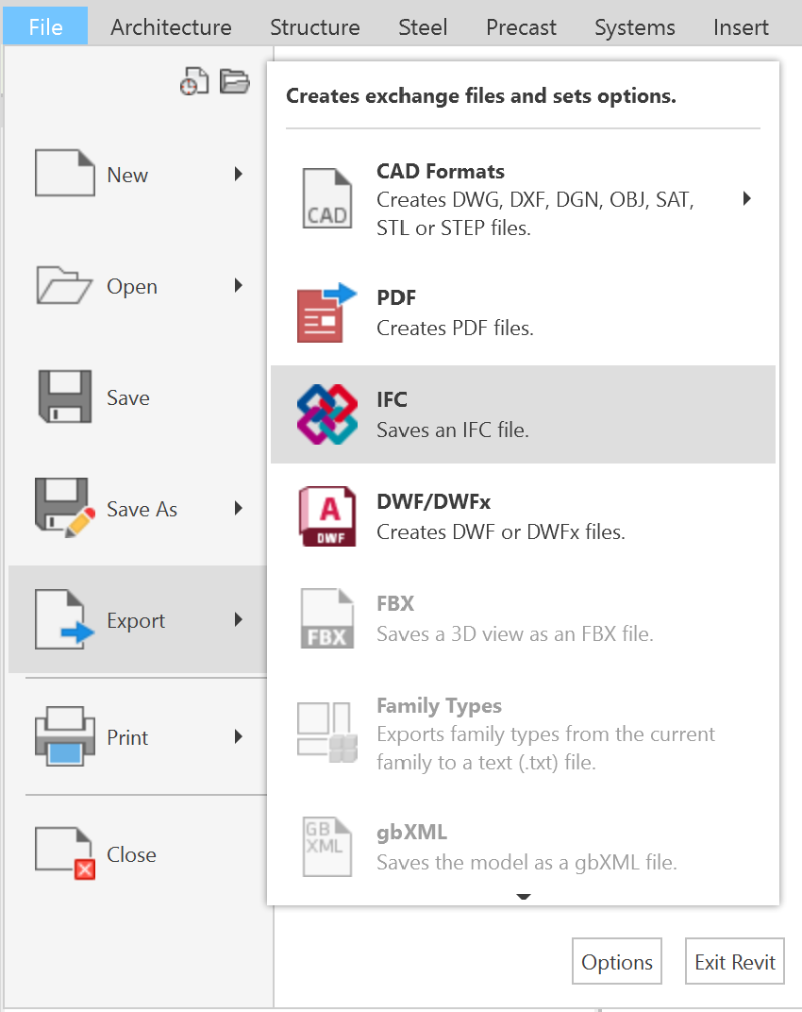This screenshot has height=1012, width=802.
Task: Click the Save floppy disk icon
Action: pyautogui.click(x=64, y=396)
